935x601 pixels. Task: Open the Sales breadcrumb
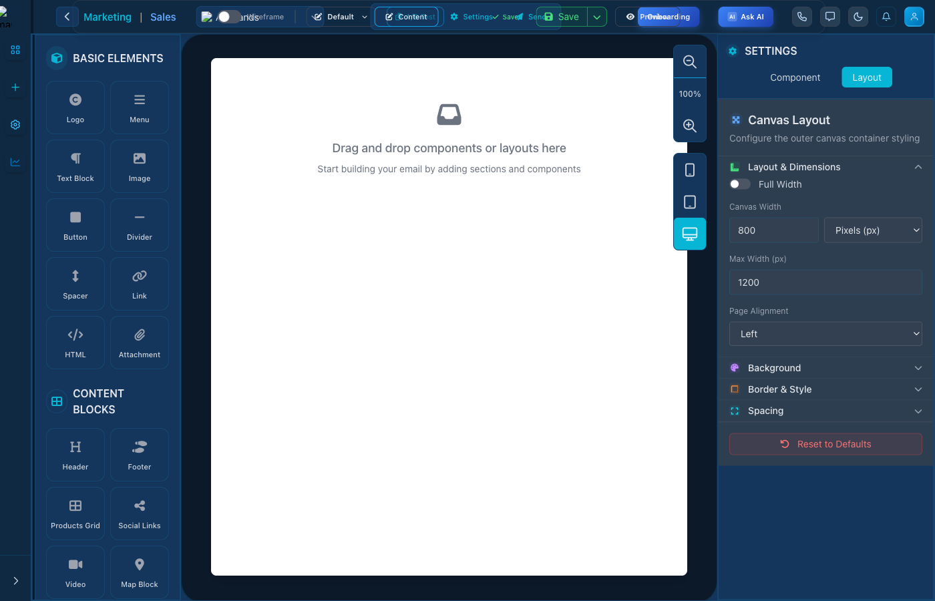coord(163,17)
